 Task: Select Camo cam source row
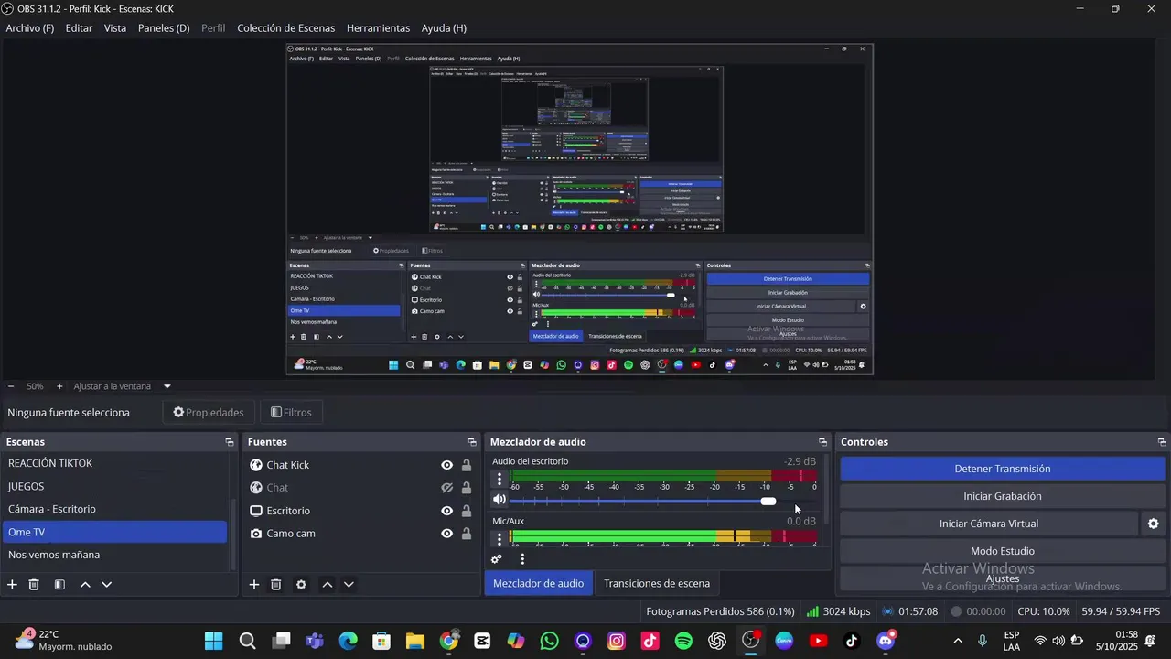[361, 534]
